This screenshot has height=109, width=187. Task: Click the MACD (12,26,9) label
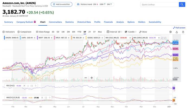(x=13, y=98)
